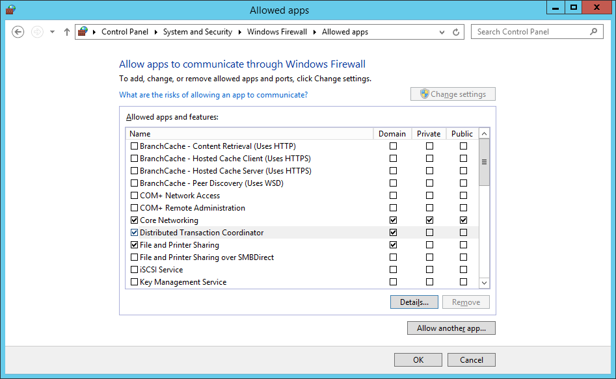Open the recent locations dropdown arrow
Viewport: 616px width, 379px height.
(x=52, y=32)
